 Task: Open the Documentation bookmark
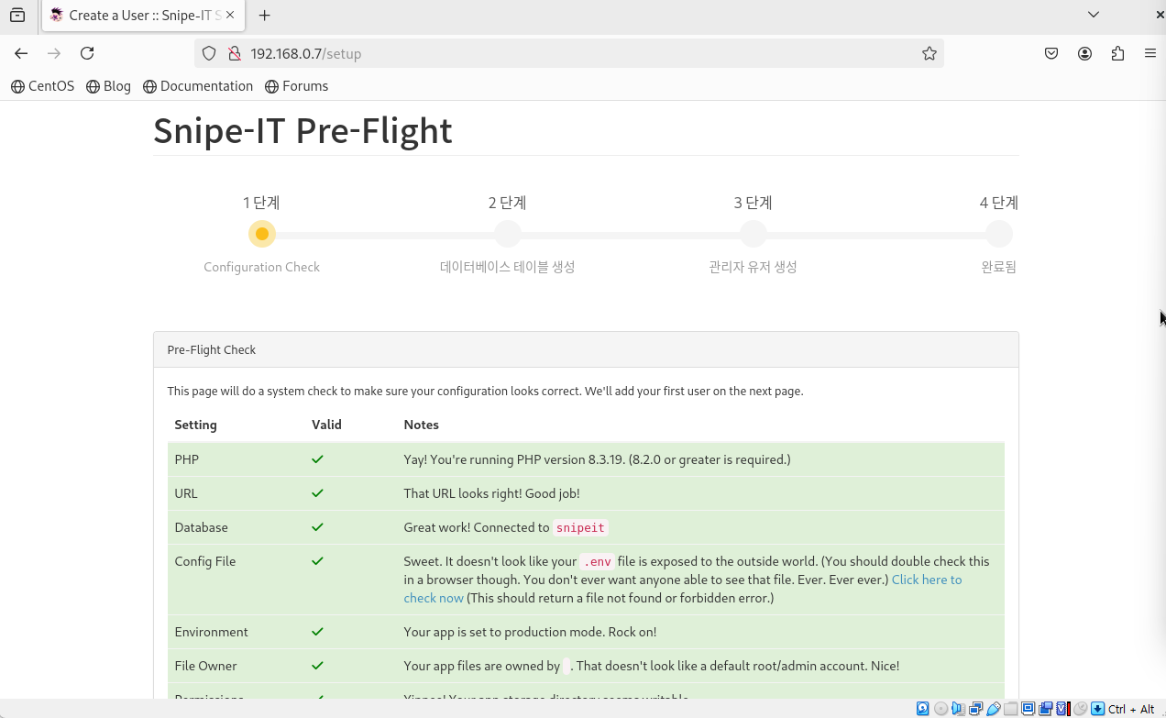[197, 86]
